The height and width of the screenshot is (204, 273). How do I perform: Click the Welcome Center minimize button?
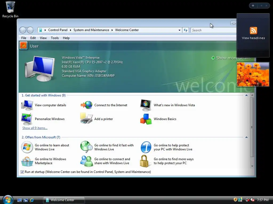(234, 23)
